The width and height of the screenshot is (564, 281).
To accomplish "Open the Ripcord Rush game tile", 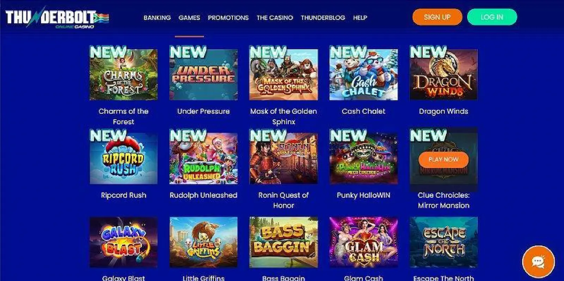I will click(123, 159).
